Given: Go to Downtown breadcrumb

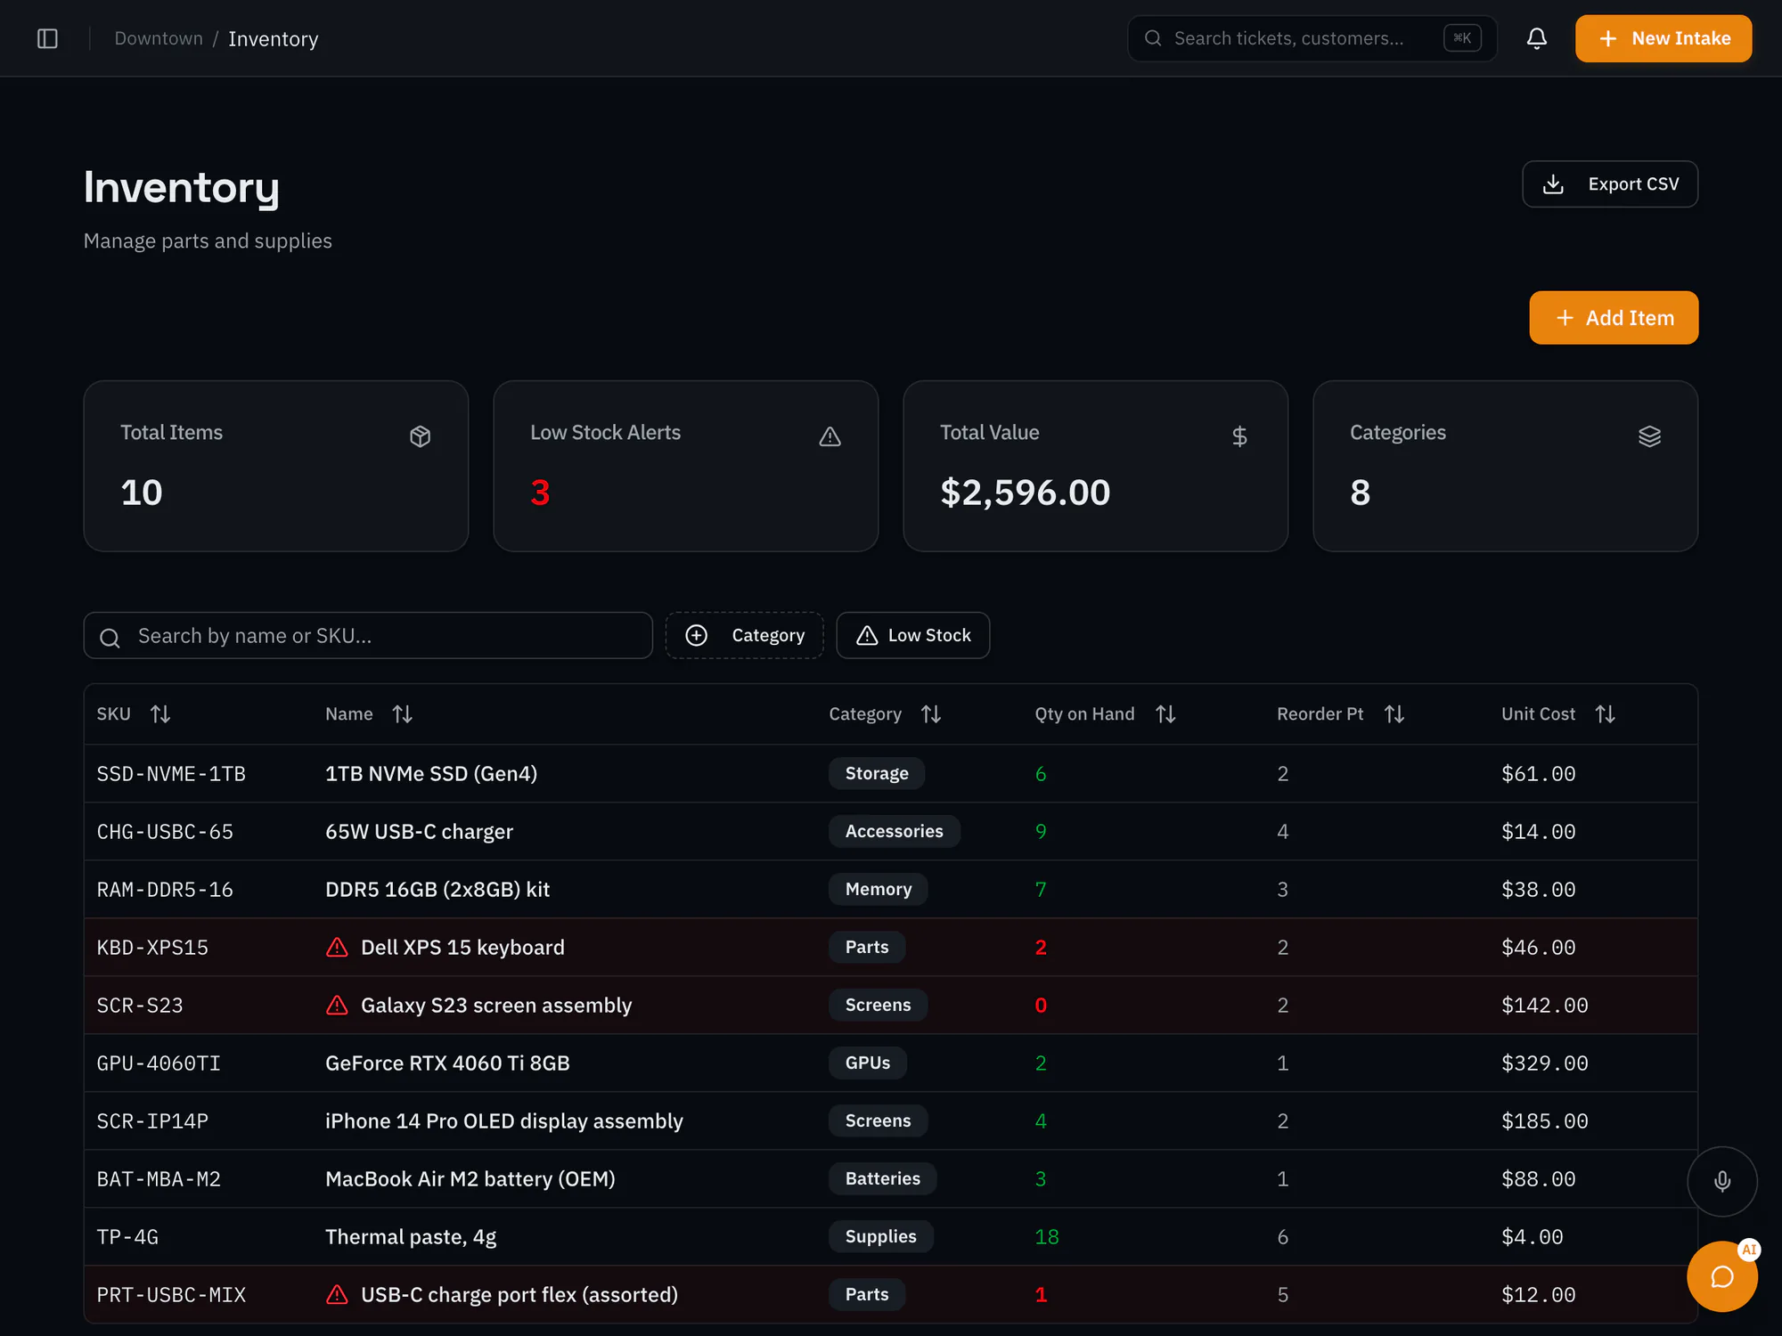Looking at the screenshot, I should pos(159,38).
